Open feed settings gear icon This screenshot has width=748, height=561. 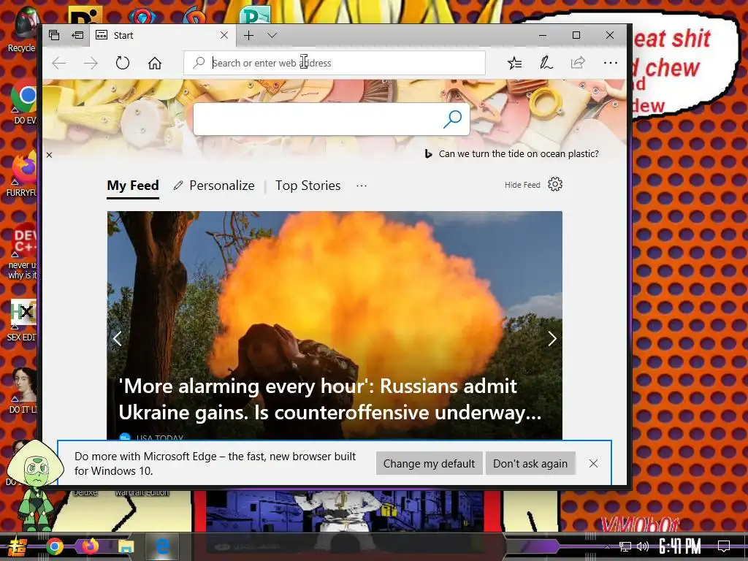tap(555, 184)
